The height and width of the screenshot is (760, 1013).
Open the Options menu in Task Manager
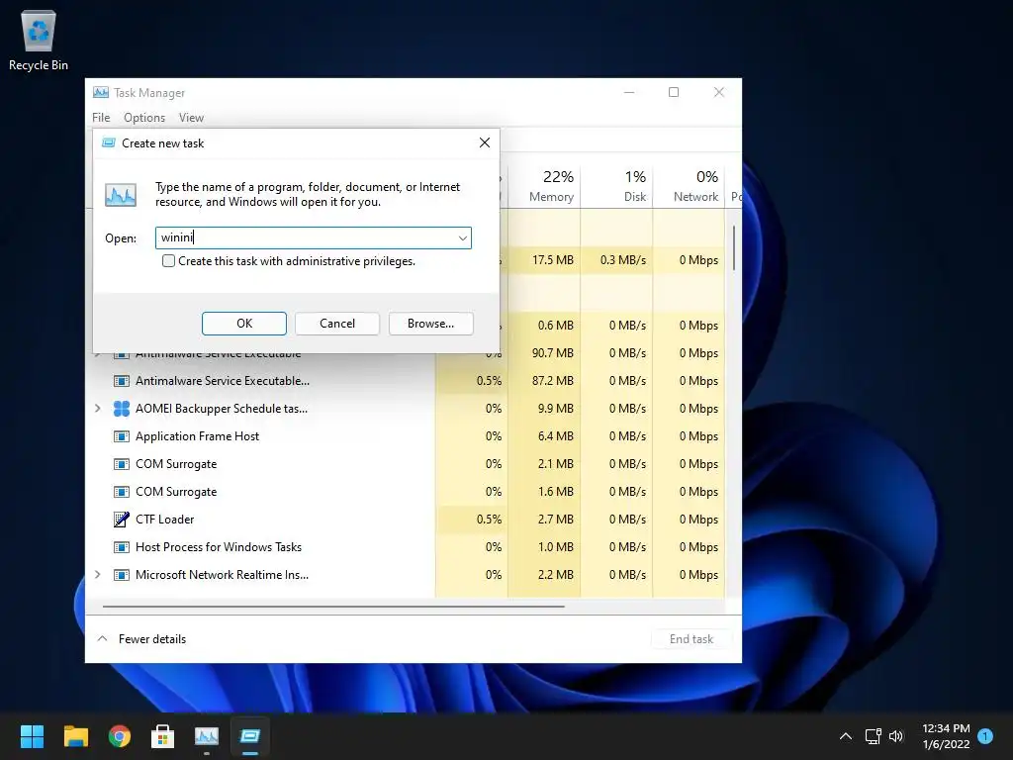click(144, 118)
